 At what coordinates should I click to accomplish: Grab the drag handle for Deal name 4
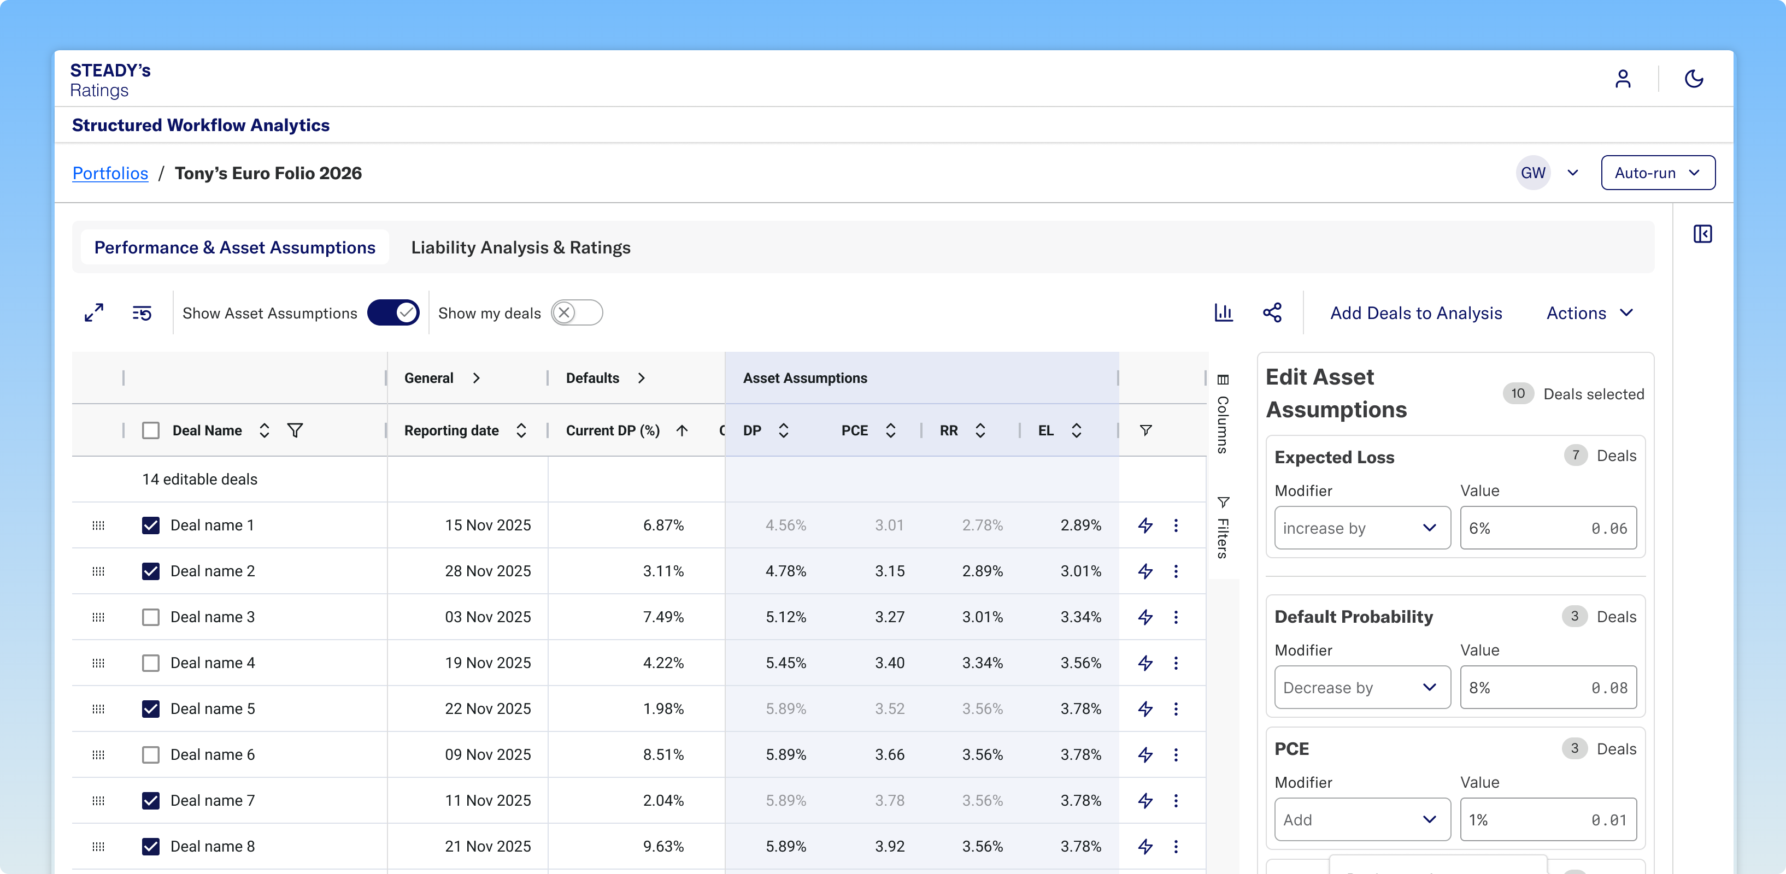coord(98,663)
